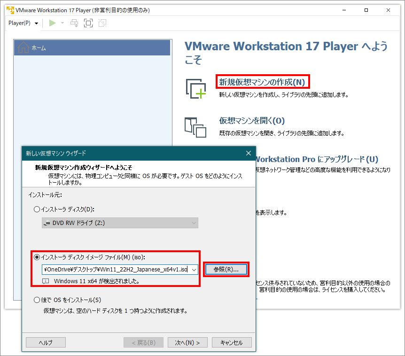Click the Unity mode toolbar icon

102,23
